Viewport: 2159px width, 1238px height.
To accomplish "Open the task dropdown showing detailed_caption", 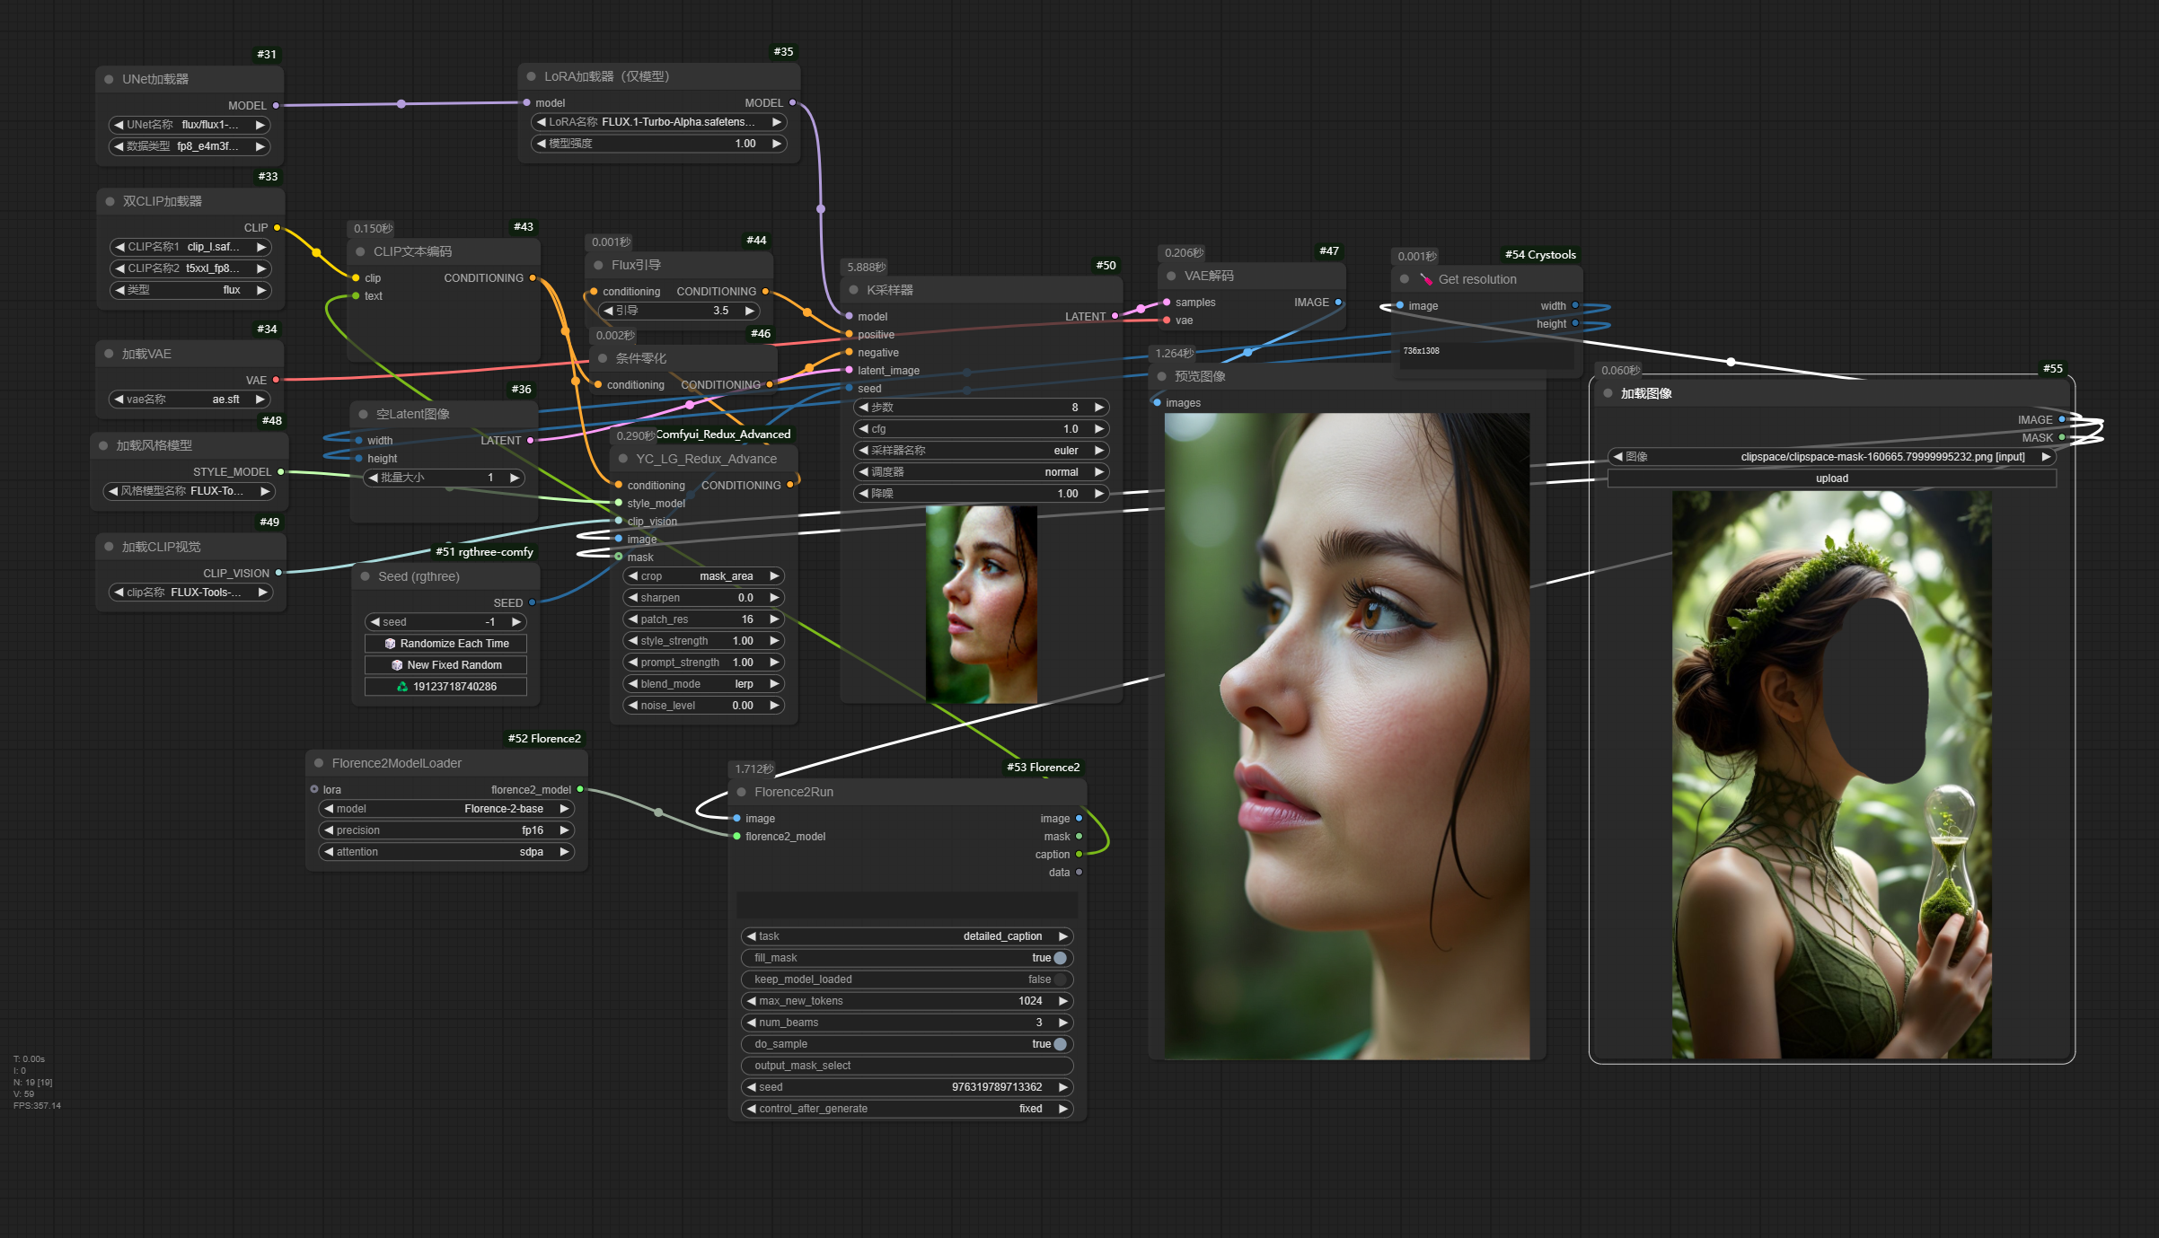I will (x=907, y=936).
